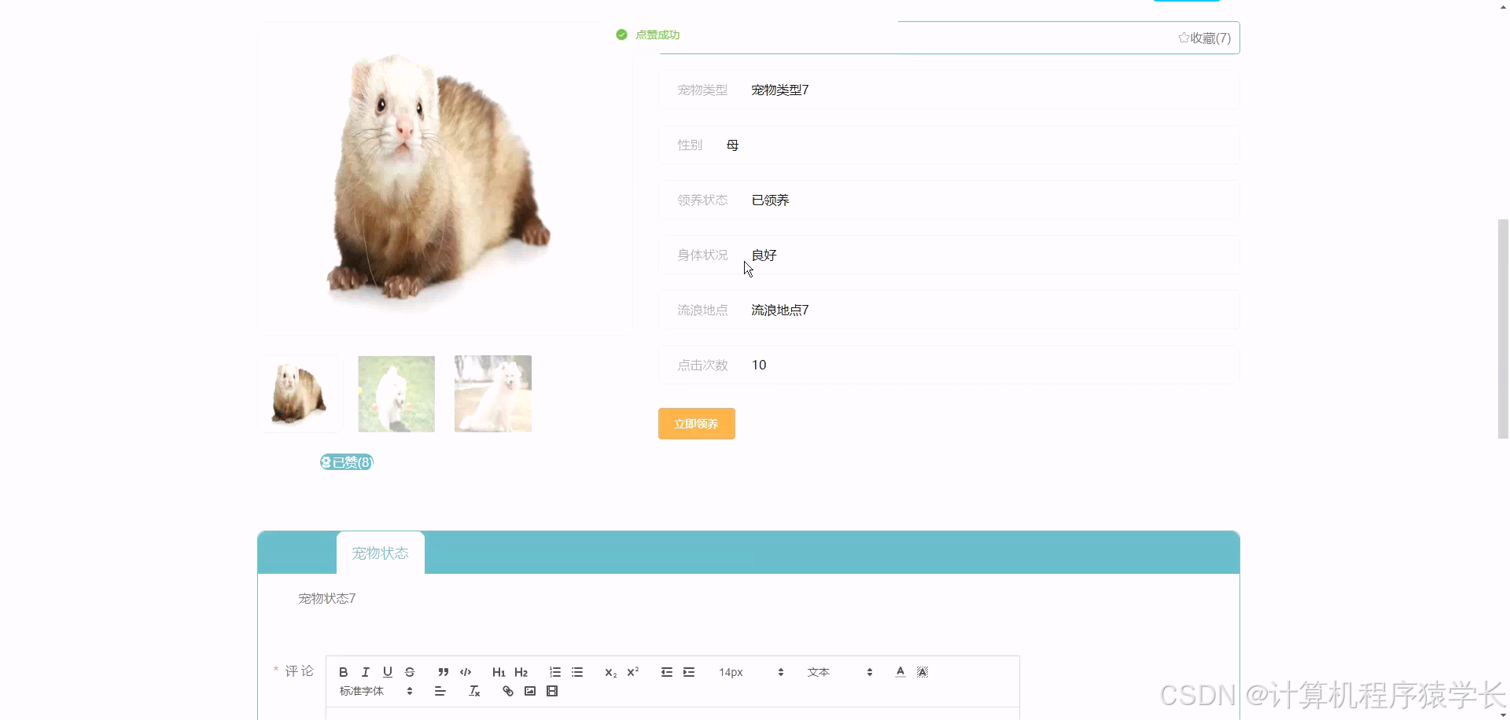Viewport: 1510px width, 720px height.
Task: Switch to the 宠物状态 tab
Action: tap(380, 553)
